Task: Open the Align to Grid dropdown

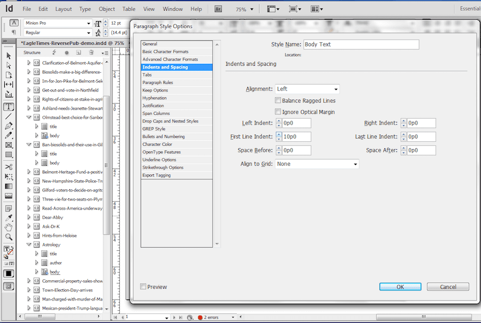Action: click(317, 164)
